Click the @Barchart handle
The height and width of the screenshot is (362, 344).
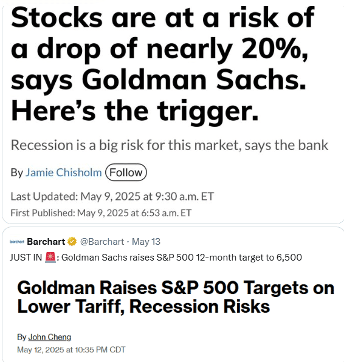point(102,242)
